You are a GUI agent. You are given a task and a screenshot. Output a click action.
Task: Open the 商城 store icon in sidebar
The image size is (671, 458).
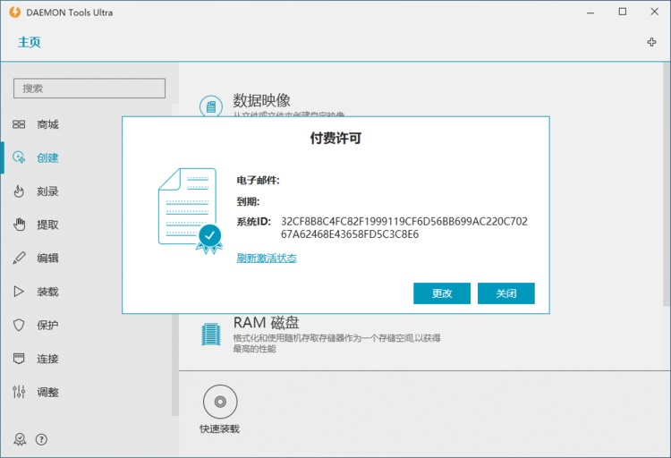click(x=19, y=124)
